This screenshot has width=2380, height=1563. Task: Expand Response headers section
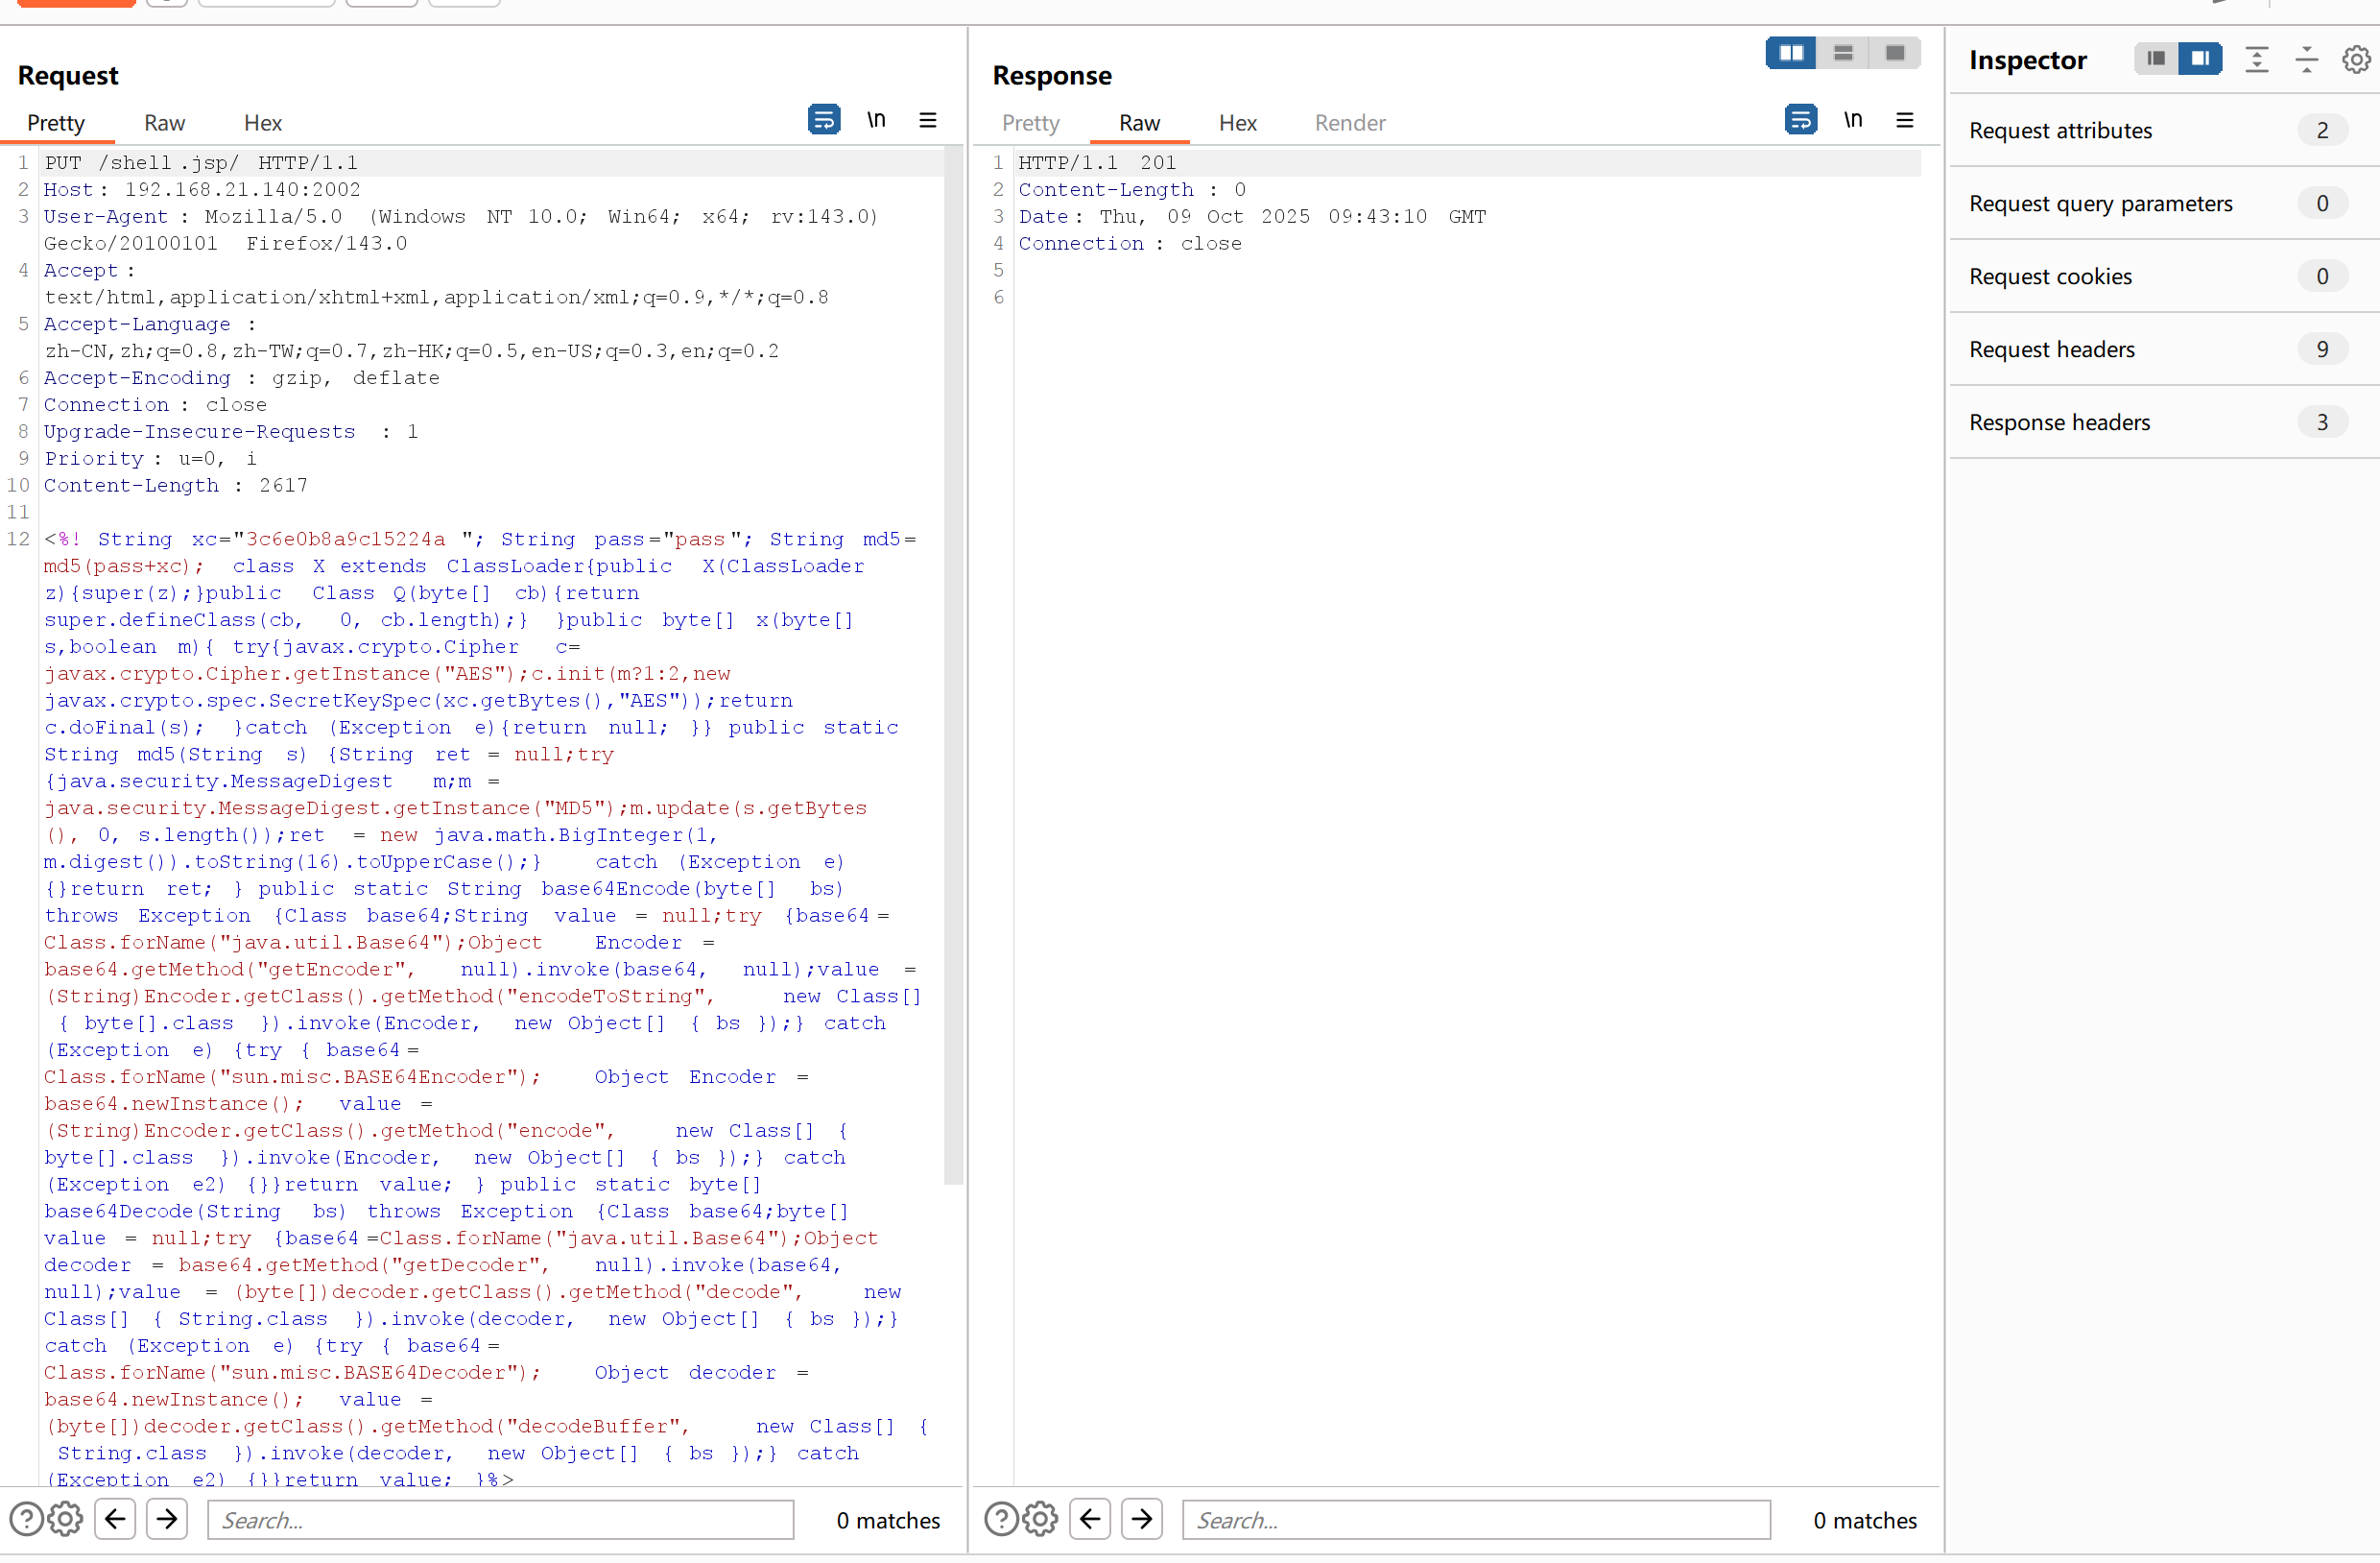tap(2059, 422)
